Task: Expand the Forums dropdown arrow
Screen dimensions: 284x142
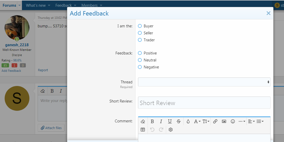Action: click(20, 5)
